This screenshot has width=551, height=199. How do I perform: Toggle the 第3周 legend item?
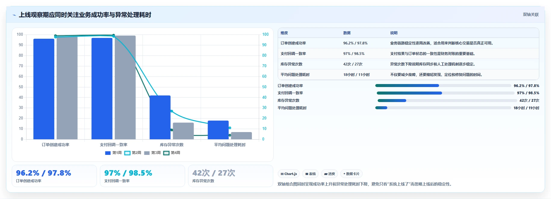152,153
